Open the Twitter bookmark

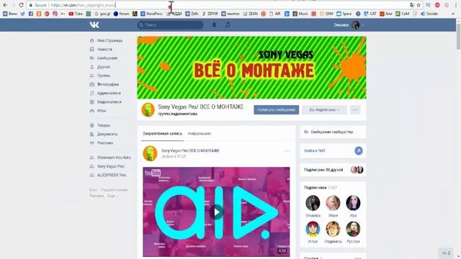click(23, 14)
